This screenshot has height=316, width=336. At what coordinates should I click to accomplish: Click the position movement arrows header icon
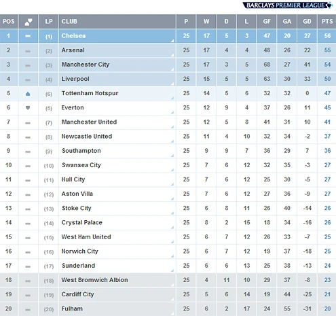click(x=29, y=22)
